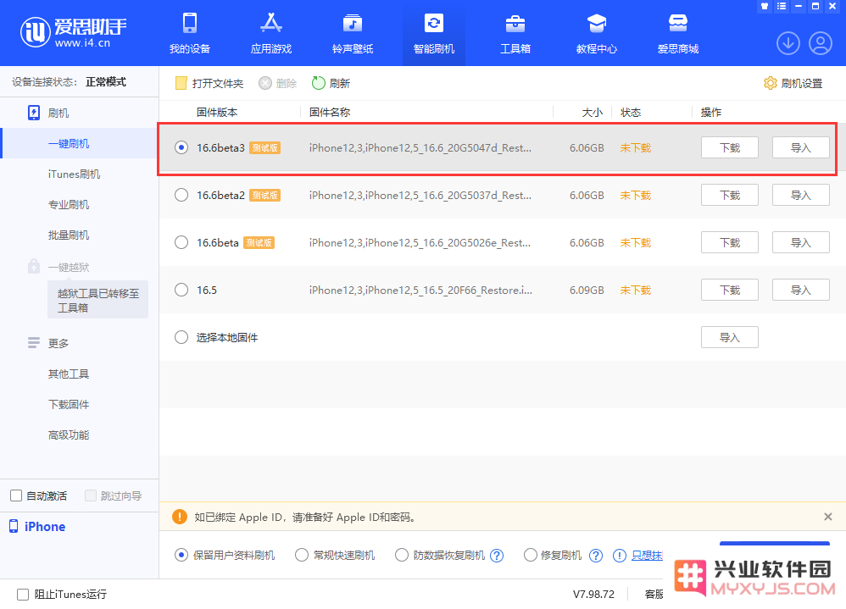Download the 16.5 firmware
Viewport: 846px width, 609px height.
tap(730, 290)
